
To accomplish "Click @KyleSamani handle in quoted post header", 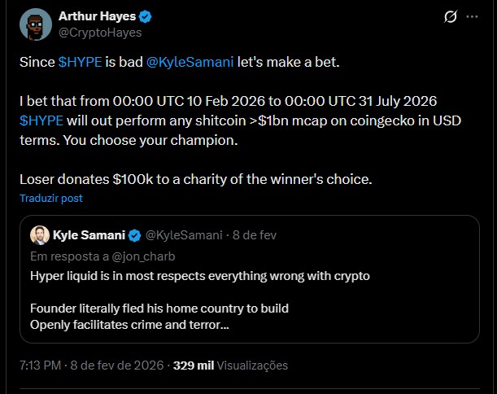I will (183, 235).
